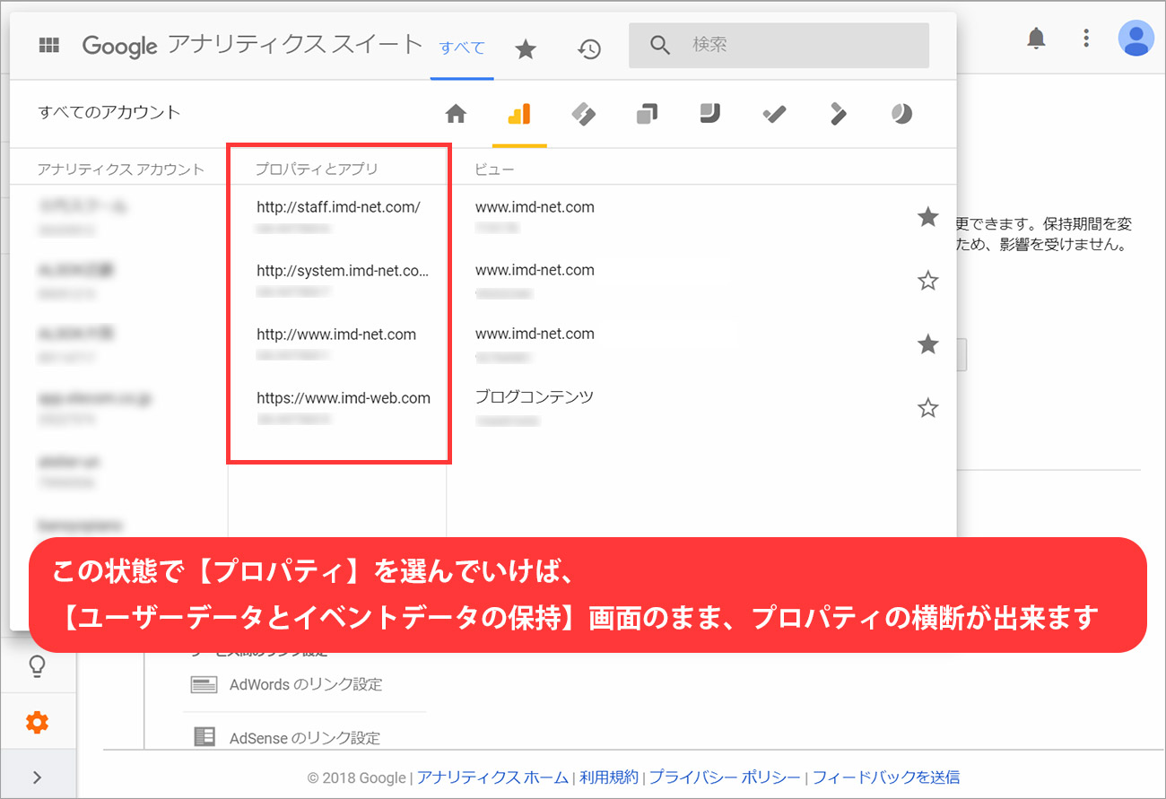Select the Audience Center product icon
The image size is (1166, 799).
pyautogui.click(x=901, y=114)
